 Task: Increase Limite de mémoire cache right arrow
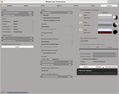(72, 77)
